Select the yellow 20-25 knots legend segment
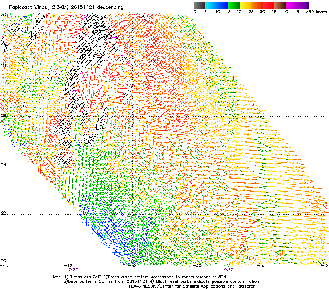Image resolution: width=329 pixels, height=289 pixels. point(245,5)
